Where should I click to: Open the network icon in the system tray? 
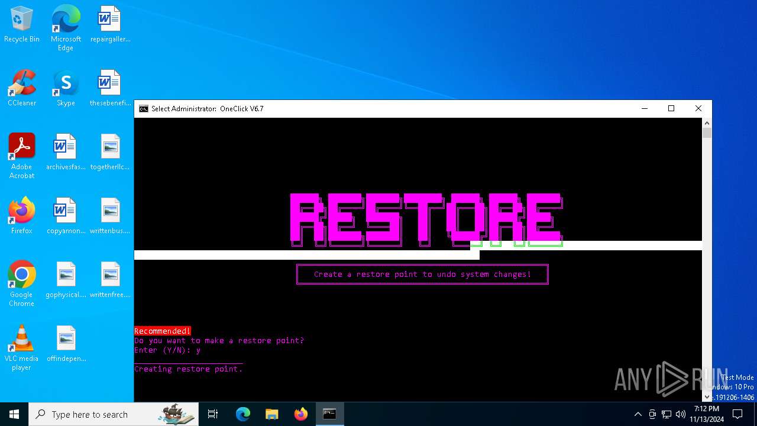point(667,414)
